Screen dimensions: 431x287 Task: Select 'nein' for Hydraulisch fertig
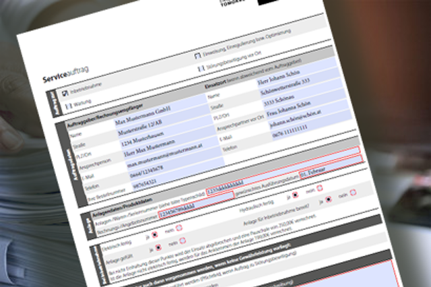320,188
